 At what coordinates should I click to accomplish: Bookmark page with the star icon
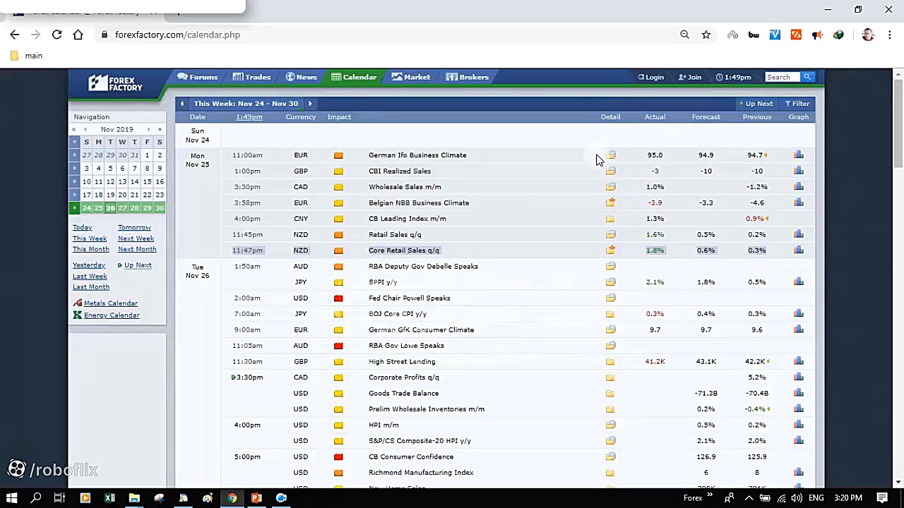tap(706, 35)
